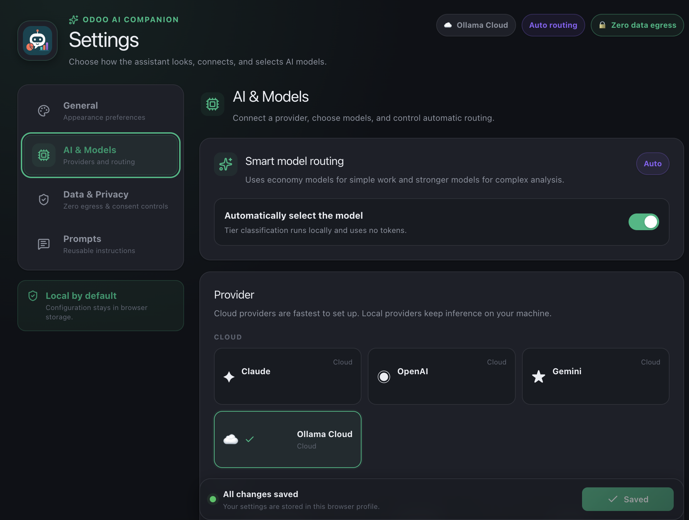Open the General settings tab

pyautogui.click(x=101, y=111)
